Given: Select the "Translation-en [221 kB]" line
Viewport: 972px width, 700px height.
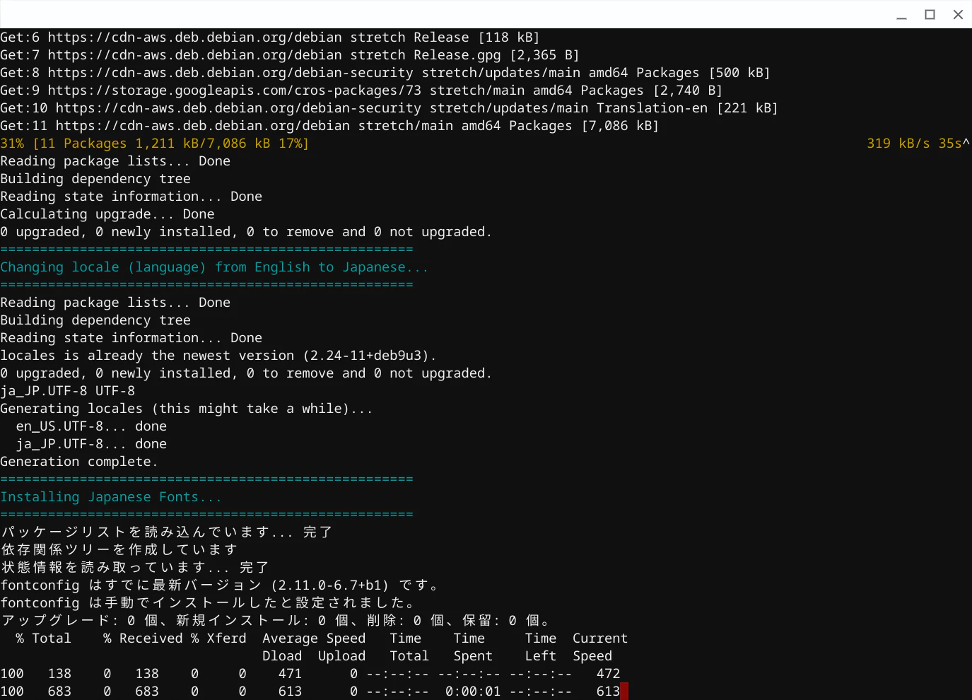Looking at the screenshot, I should pos(389,108).
